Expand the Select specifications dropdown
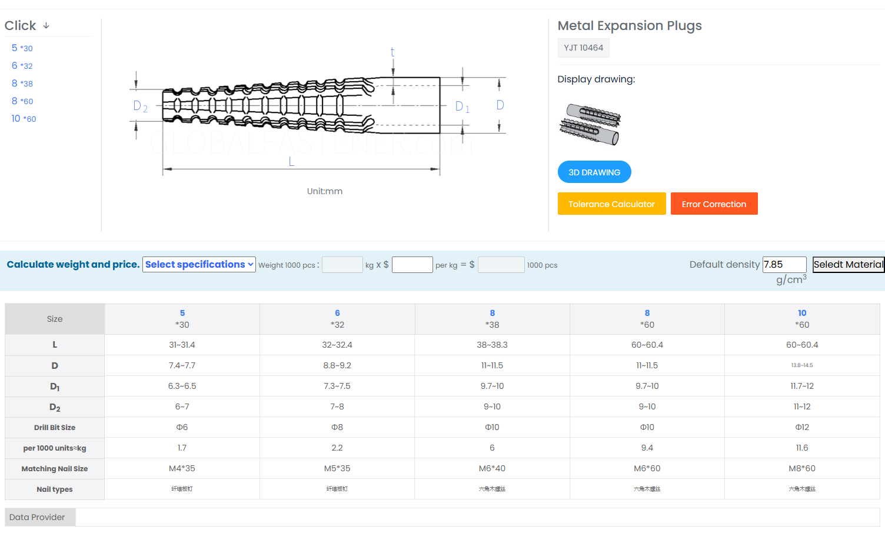Viewport: 885px width, 533px height. [x=199, y=265]
